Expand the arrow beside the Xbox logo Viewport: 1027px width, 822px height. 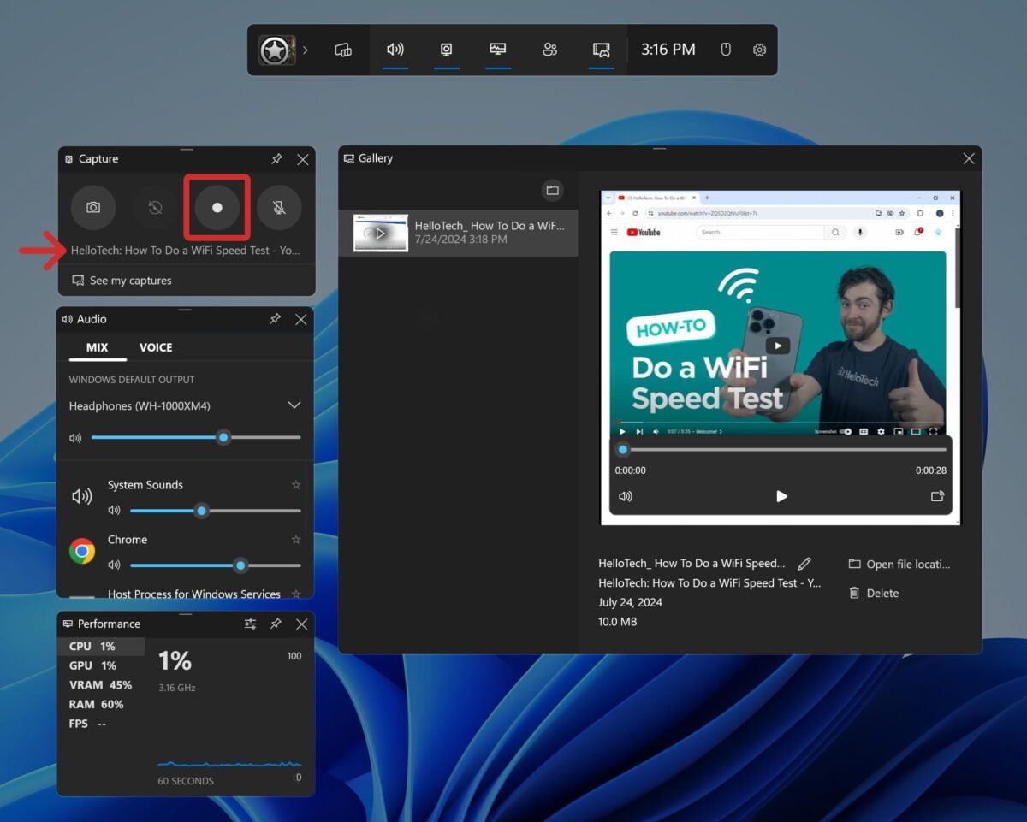pyautogui.click(x=306, y=49)
